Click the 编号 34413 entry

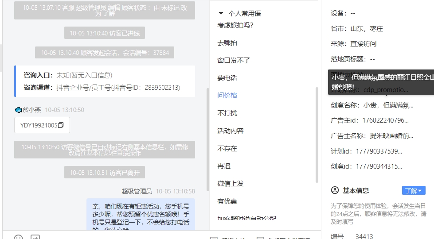click(x=352, y=236)
